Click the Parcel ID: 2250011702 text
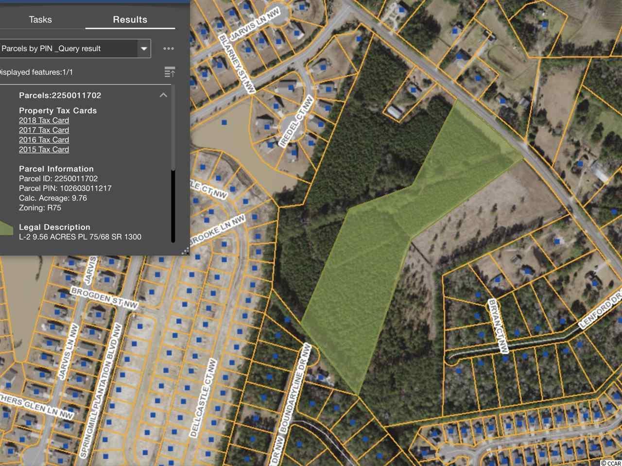 58,178
